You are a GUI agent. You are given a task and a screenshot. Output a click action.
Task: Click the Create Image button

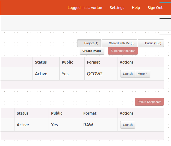click(92, 51)
